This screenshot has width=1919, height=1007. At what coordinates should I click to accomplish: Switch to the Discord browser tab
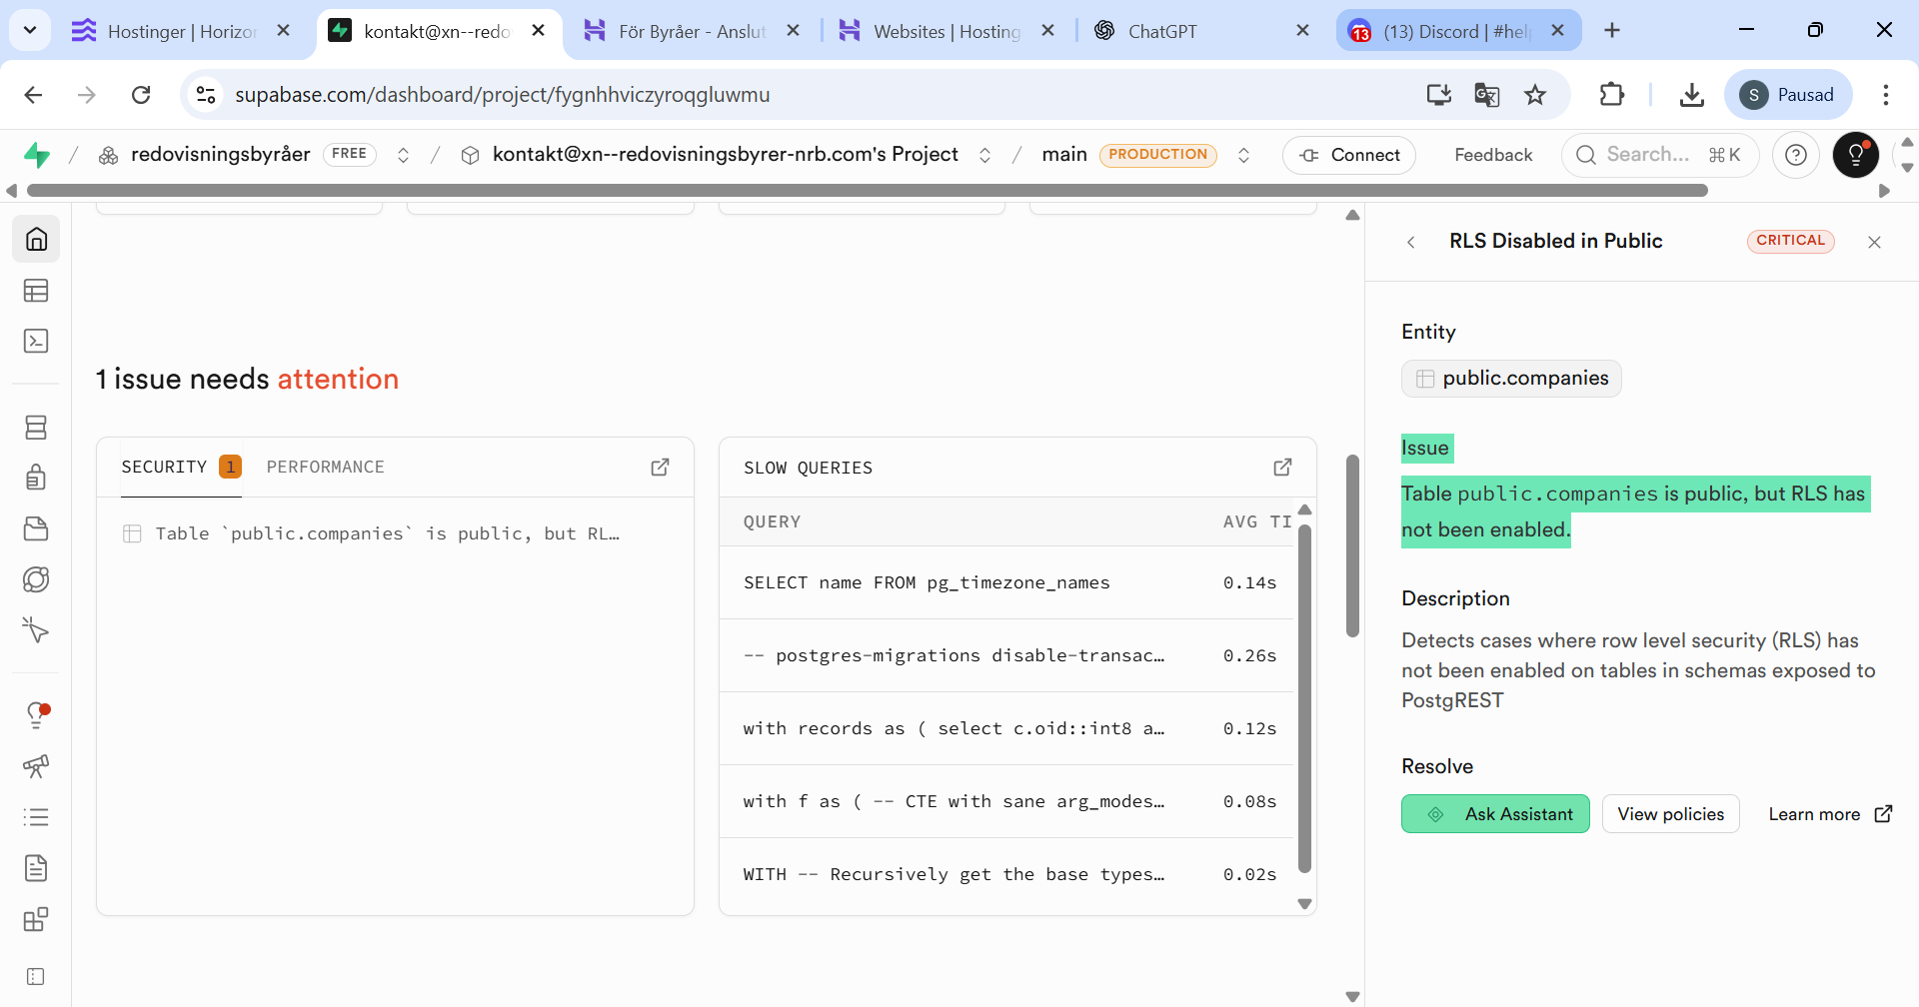pos(1457,31)
